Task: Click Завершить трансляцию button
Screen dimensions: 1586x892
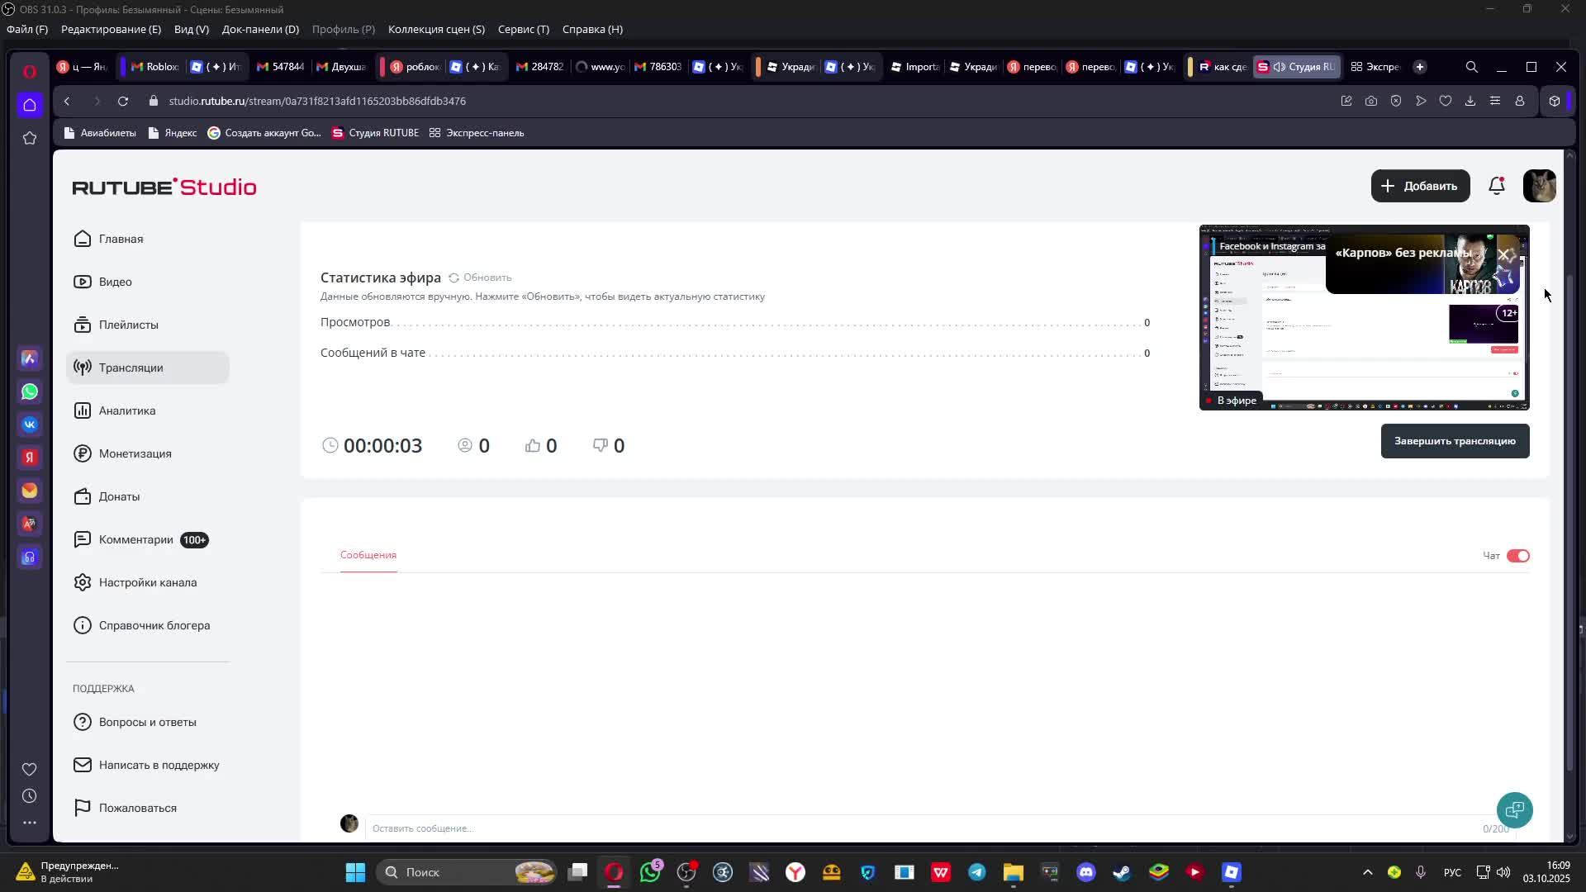Action: tap(1454, 441)
